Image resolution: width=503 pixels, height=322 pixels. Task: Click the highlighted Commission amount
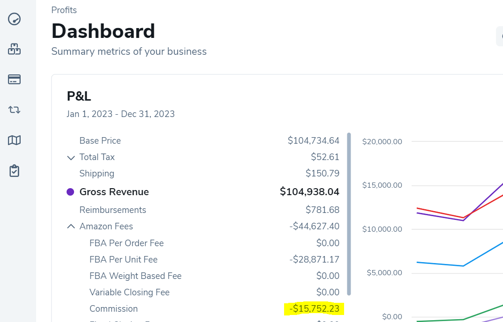pyautogui.click(x=313, y=308)
